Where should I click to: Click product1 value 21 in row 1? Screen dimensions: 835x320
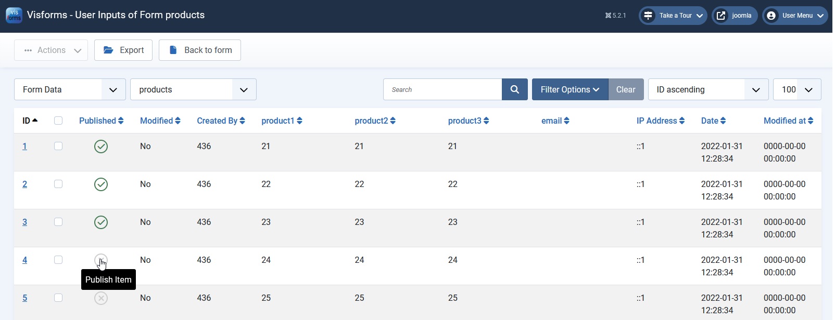(266, 146)
